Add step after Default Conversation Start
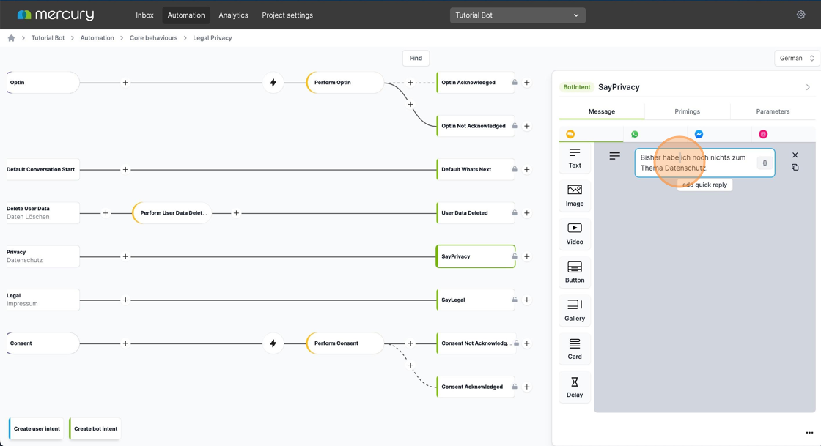This screenshot has height=446, width=821. click(125, 169)
